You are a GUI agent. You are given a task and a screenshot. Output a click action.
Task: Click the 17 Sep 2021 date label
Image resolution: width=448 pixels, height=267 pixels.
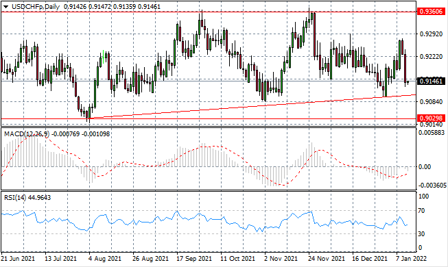point(194,259)
